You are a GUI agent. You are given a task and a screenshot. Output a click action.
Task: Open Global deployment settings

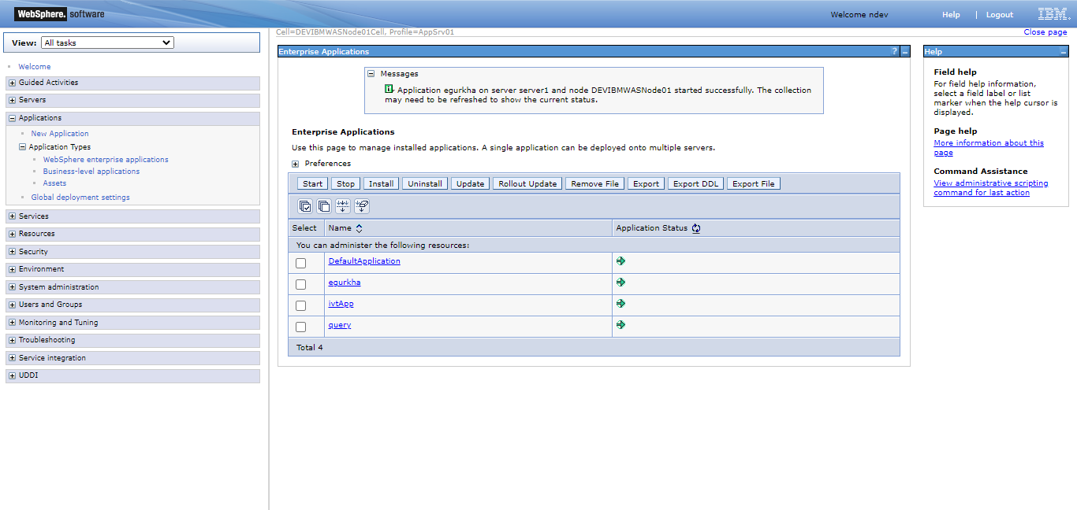pyautogui.click(x=80, y=198)
